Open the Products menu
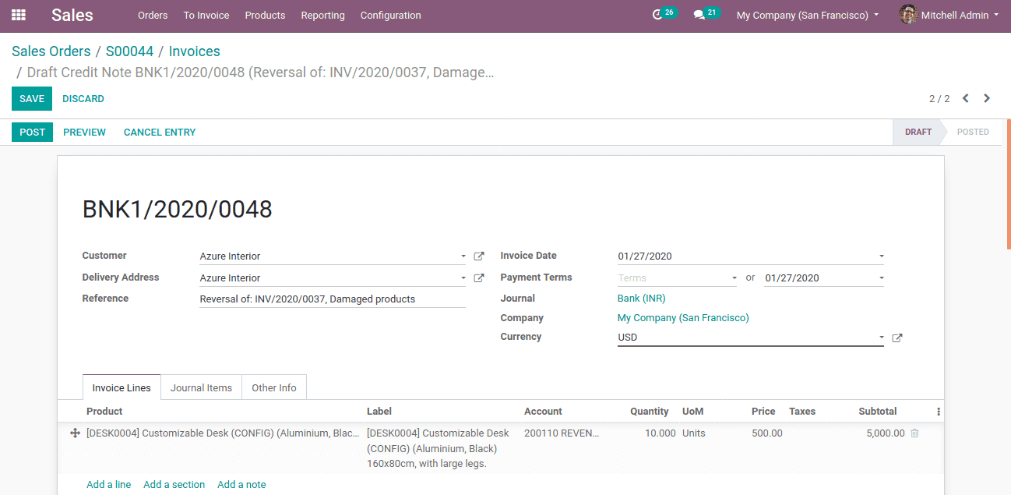1011x495 pixels. (265, 15)
